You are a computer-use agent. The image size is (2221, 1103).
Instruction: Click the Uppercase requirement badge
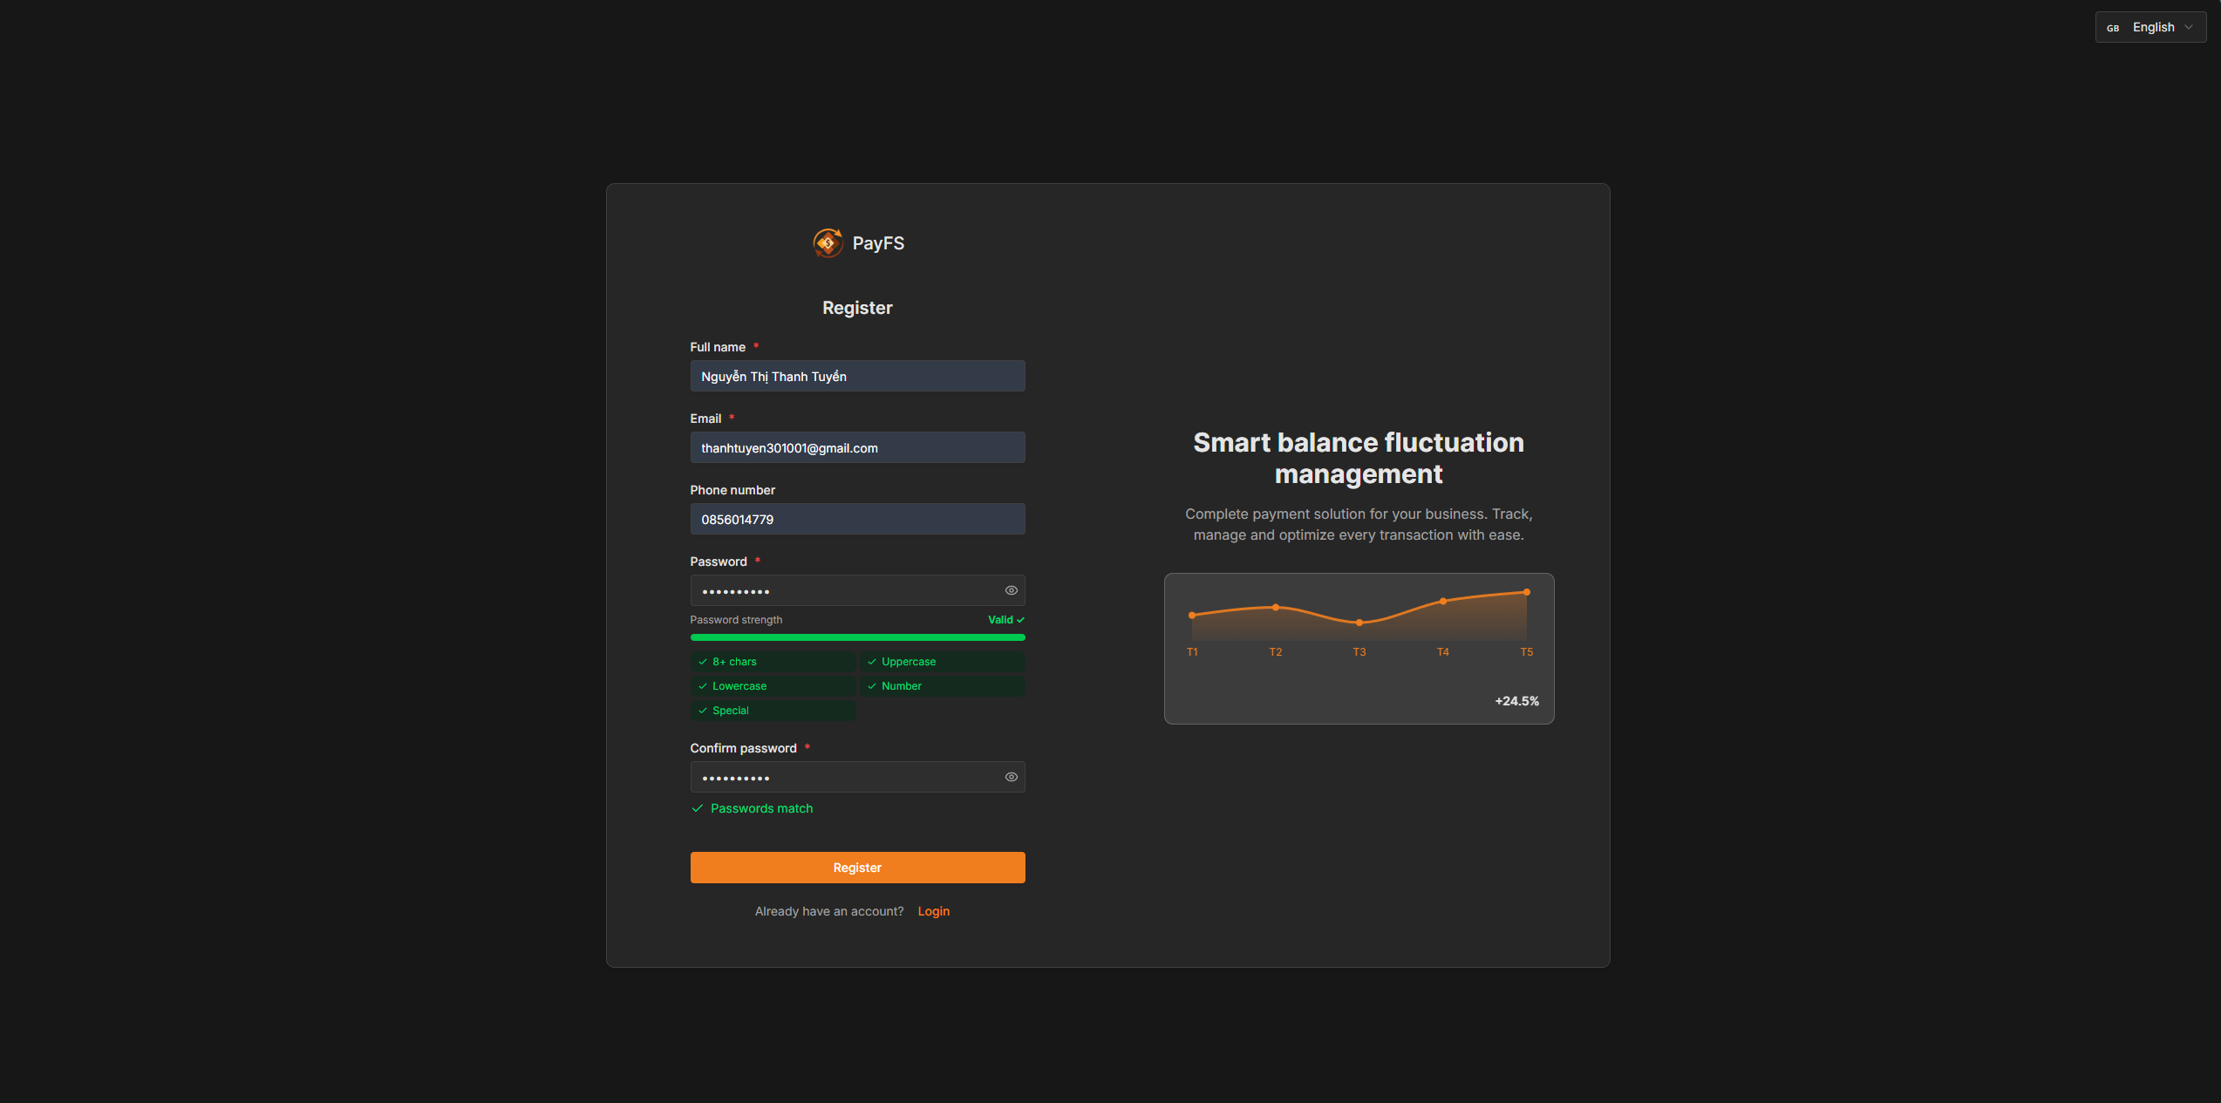tap(942, 662)
